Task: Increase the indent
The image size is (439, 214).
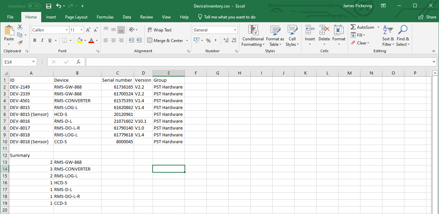Action: (x=139, y=40)
